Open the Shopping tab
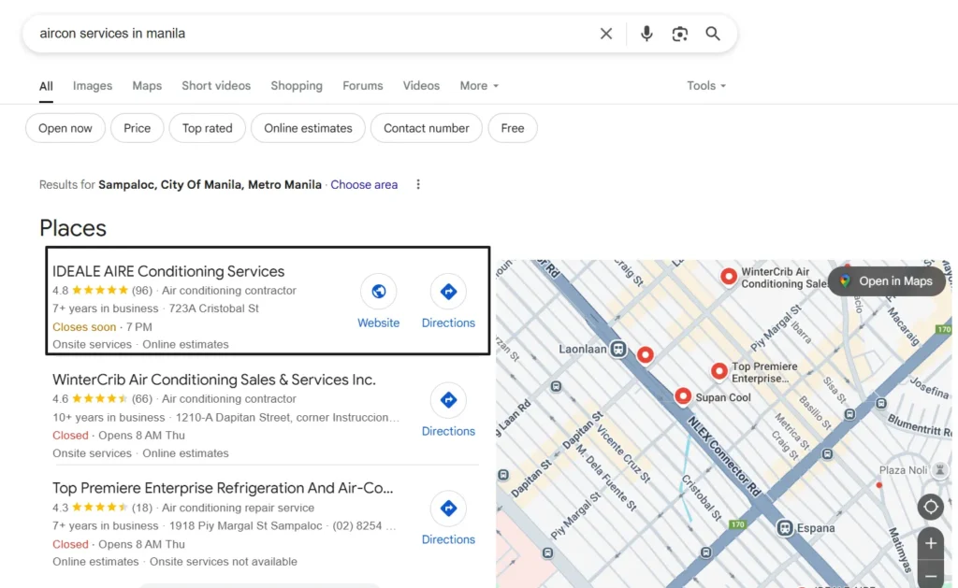Viewport: 958px width, 588px height. coord(297,85)
